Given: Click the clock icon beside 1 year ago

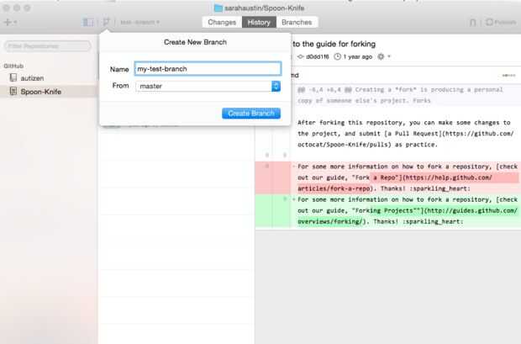Looking at the screenshot, I should point(337,56).
